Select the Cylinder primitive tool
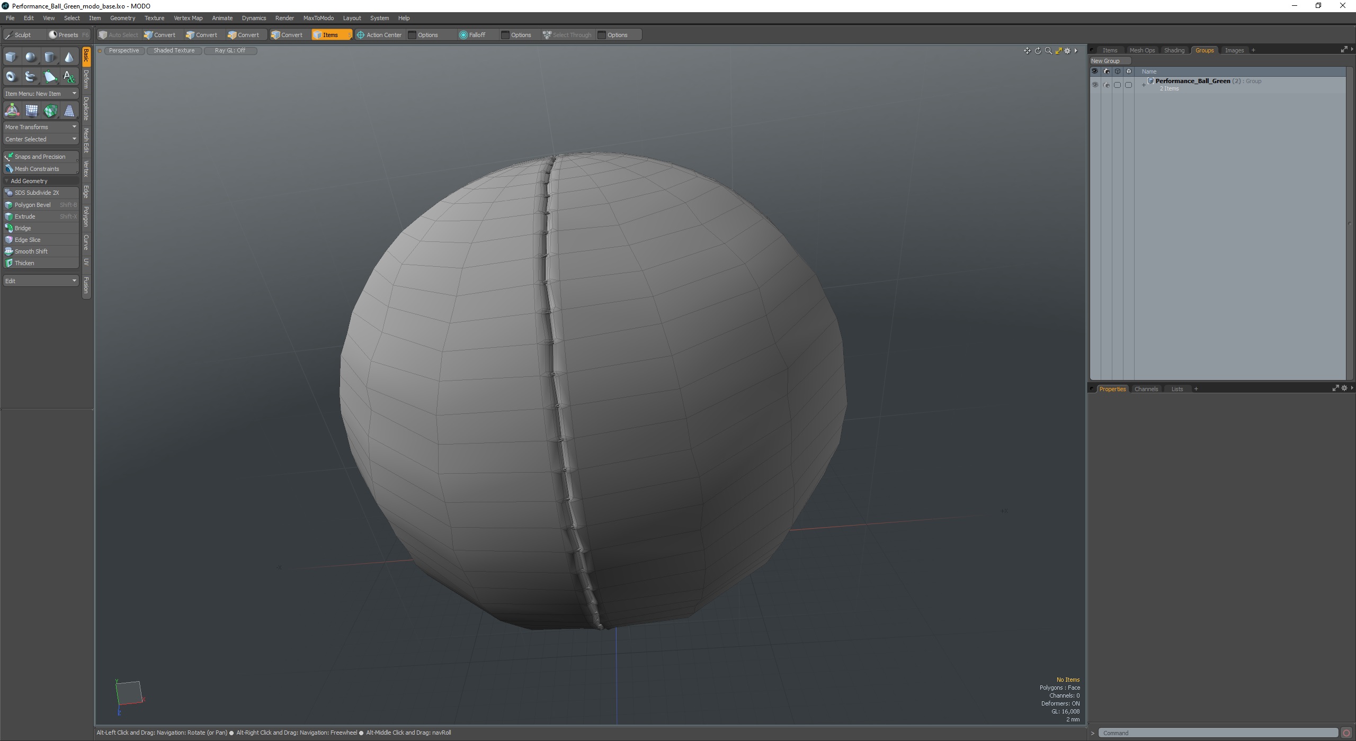 (x=50, y=57)
